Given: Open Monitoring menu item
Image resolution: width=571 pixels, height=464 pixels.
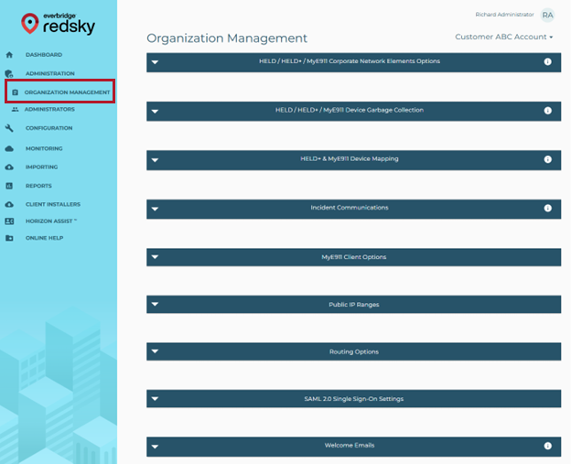Looking at the screenshot, I should pyautogui.click(x=44, y=148).
